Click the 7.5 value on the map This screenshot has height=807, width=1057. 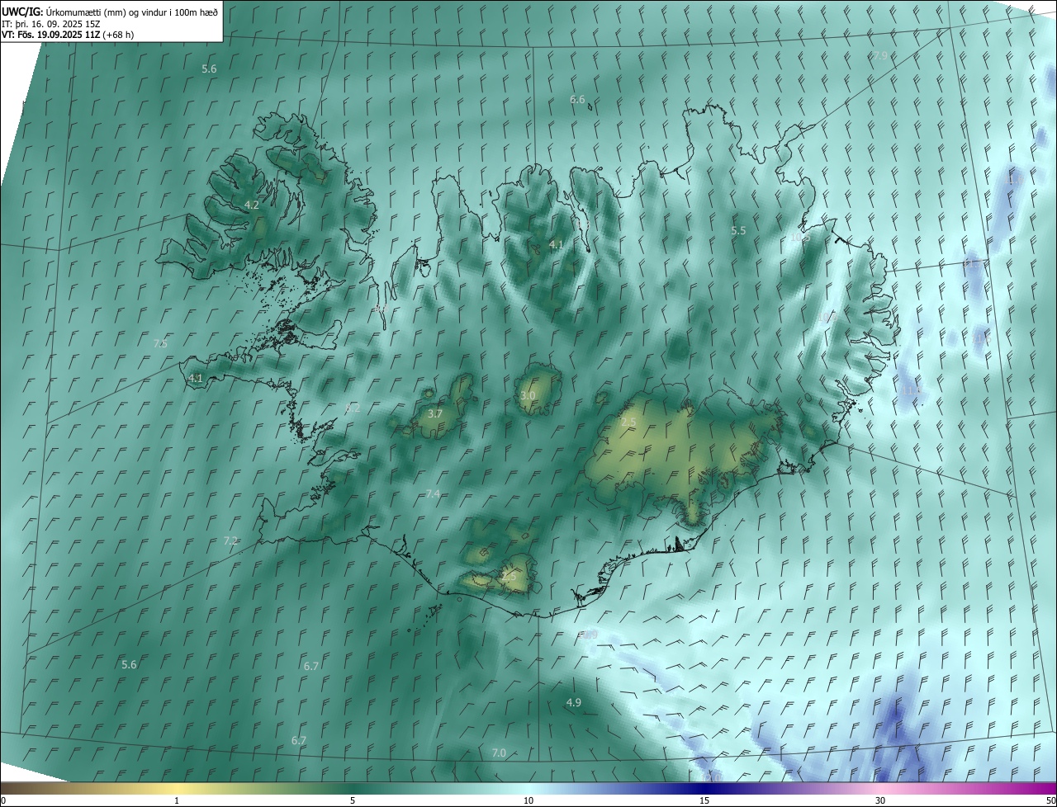point(160,343)
